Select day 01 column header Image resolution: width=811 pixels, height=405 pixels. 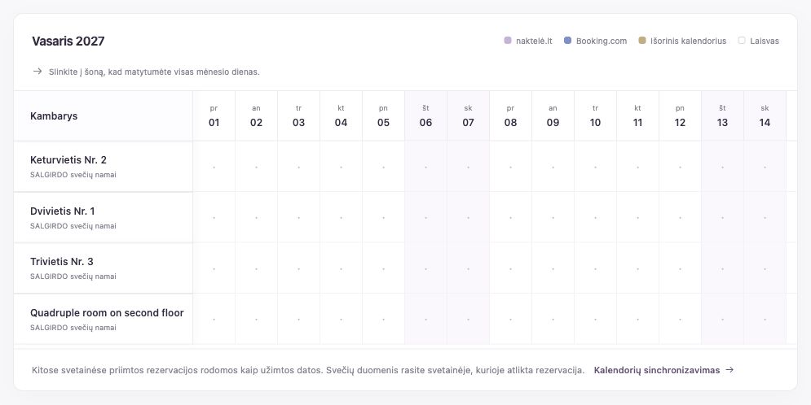(214, 116)
